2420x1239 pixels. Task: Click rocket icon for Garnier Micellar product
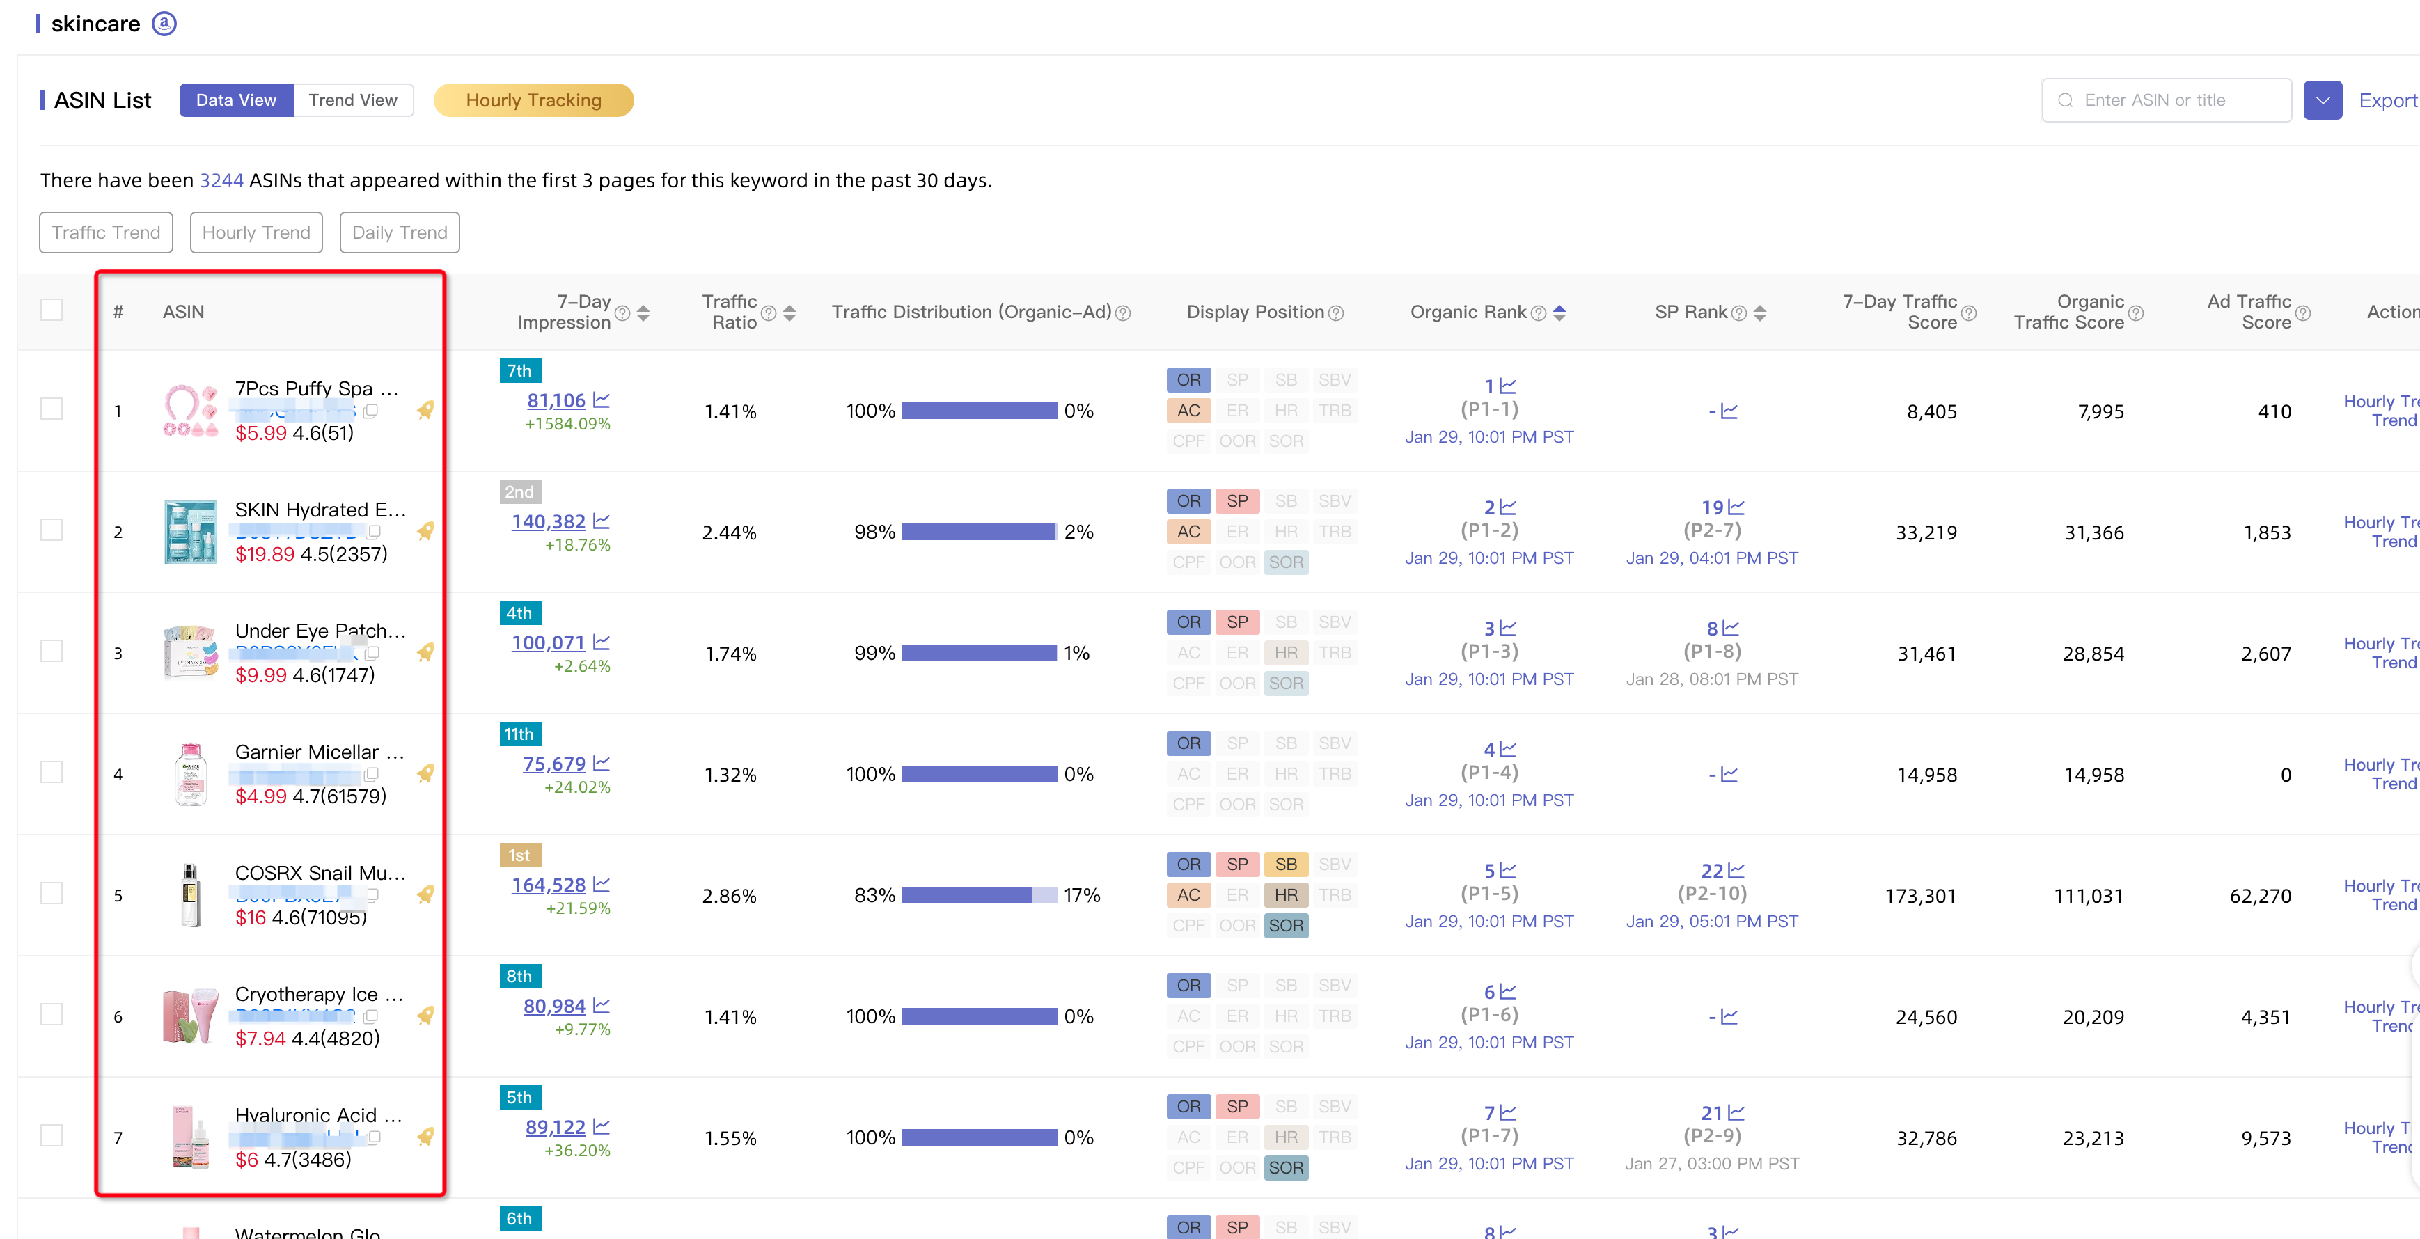click(x=425, y=774)
